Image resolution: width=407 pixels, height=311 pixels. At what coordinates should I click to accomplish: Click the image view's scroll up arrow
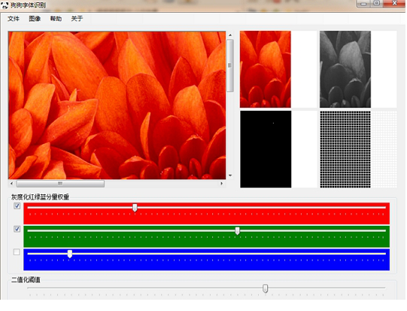(x=230, y=35)
